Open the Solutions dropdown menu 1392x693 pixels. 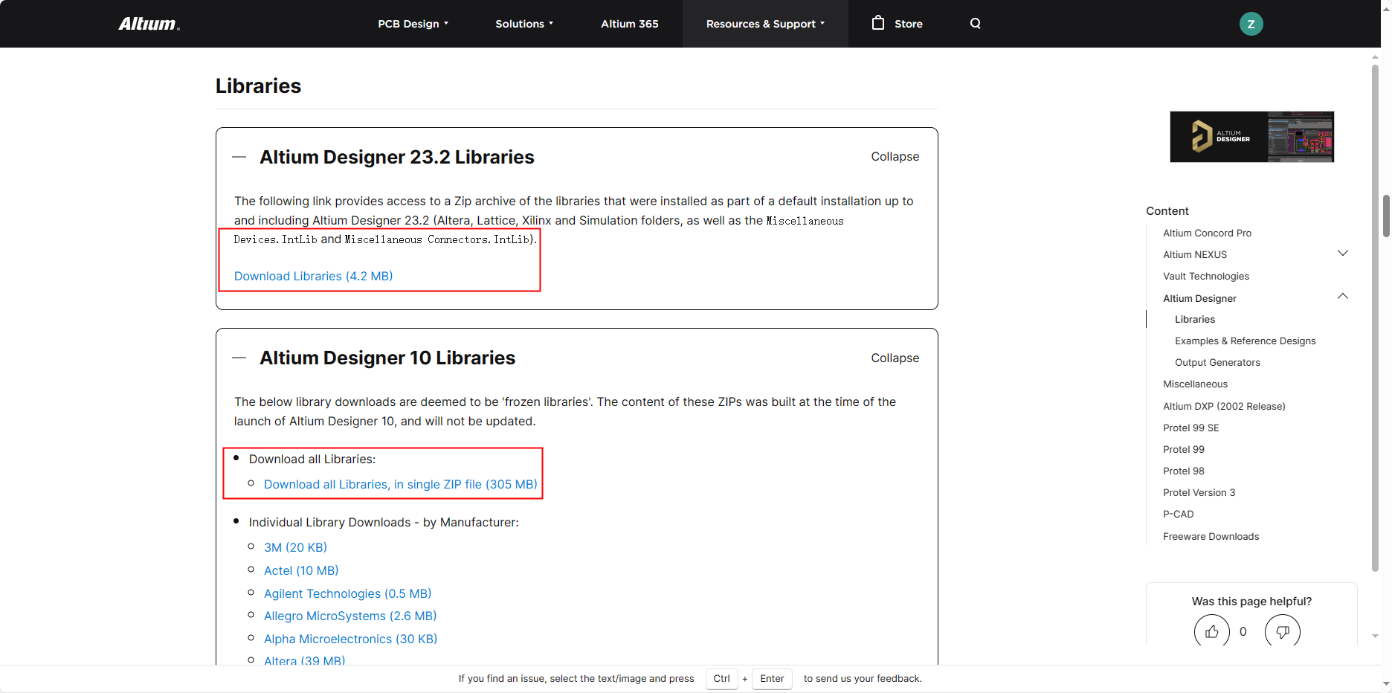coord(524,24)
